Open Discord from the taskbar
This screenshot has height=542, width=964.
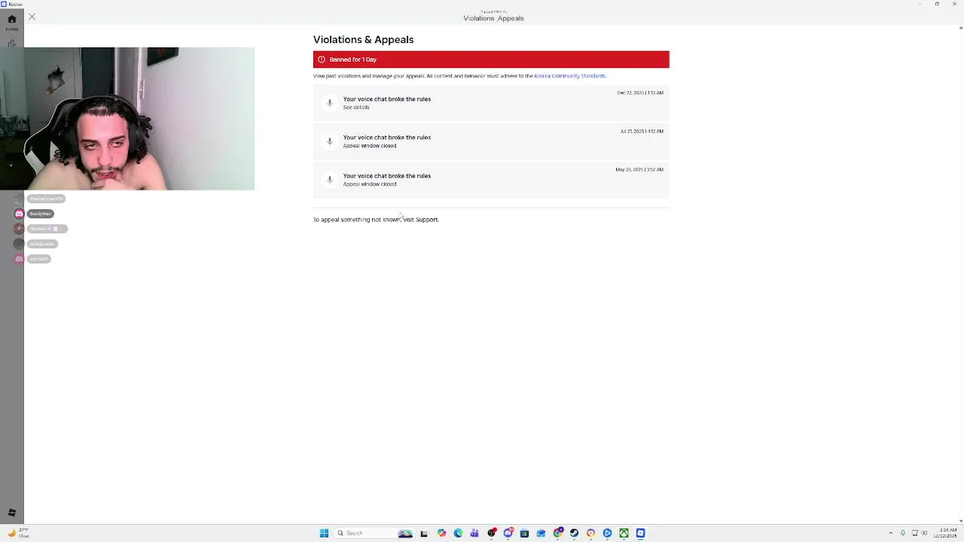[508, 533]
